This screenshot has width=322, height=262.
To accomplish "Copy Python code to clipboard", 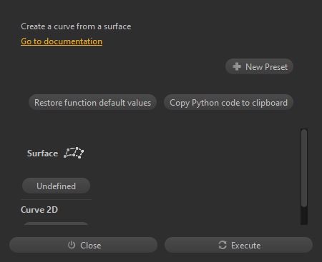I will 228,103.
